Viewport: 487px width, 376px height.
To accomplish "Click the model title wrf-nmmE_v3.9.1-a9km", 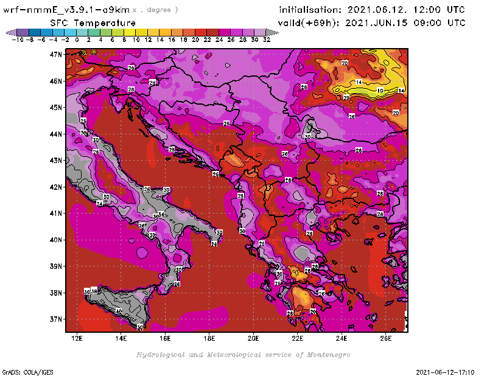I will coord(66,10).
